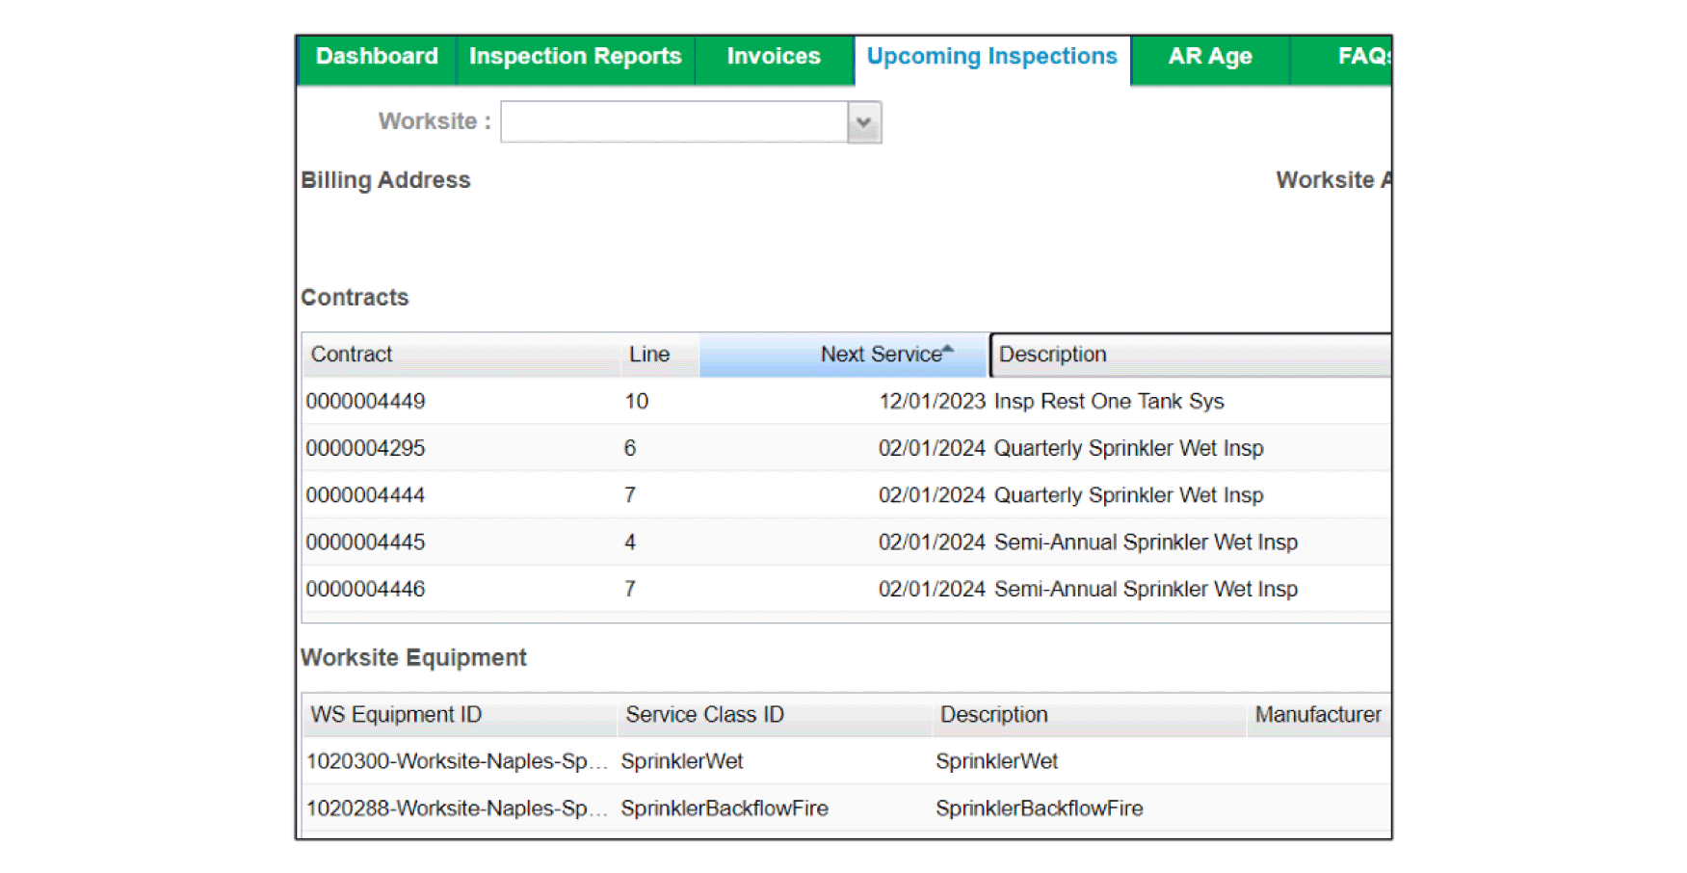Switch to Inspection Reports tab

click(575, 57)
